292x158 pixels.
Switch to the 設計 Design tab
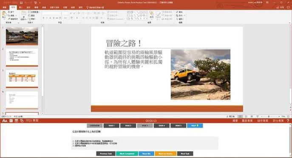click(28, 7)
